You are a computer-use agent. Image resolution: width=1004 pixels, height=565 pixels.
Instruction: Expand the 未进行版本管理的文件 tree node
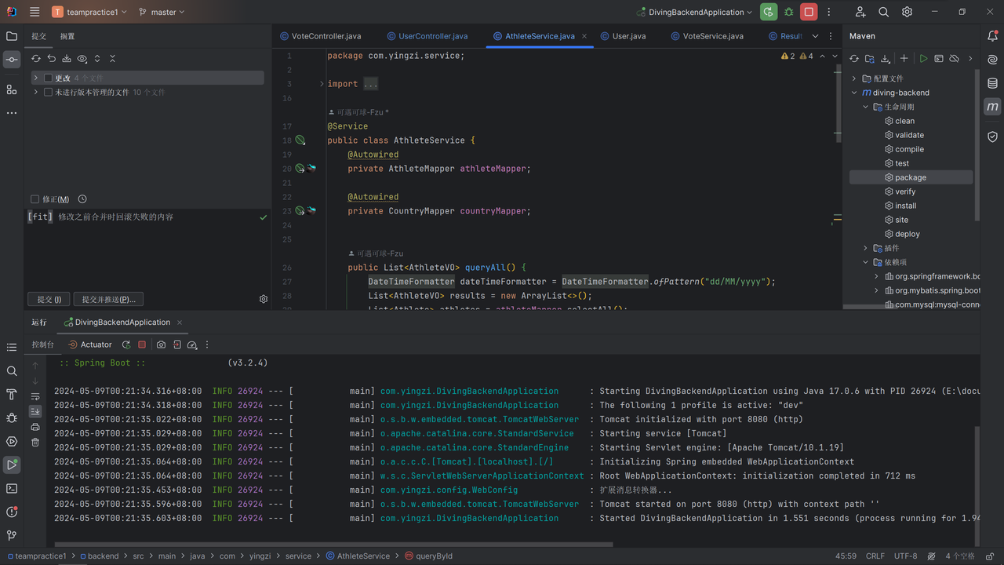coord(36,92)
